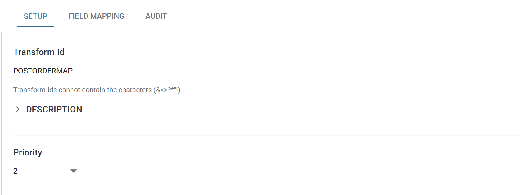Screen dimensions: 529x195
Task: Click the empty area of Transform Id input
Action: coord(167,71)
